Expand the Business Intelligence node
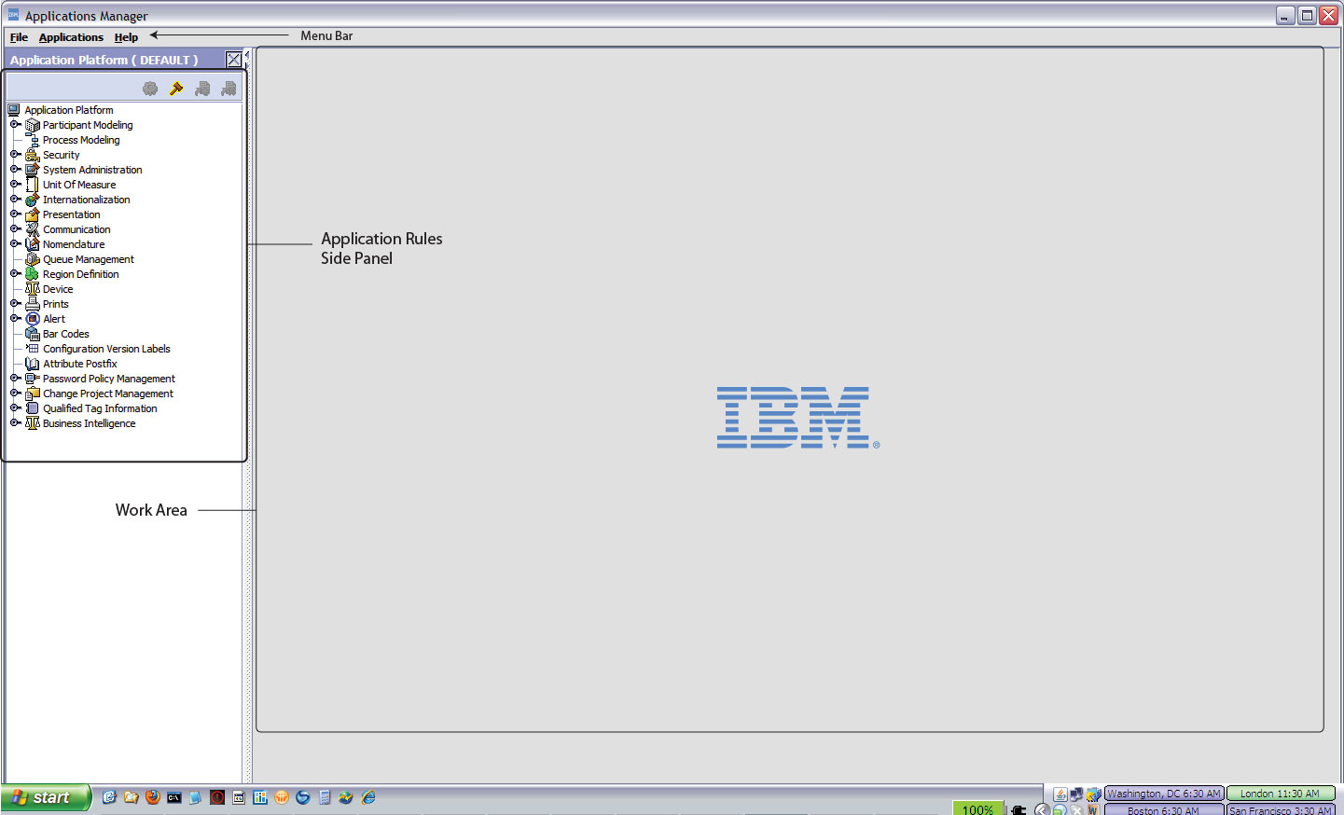This screenshot has height=815, width=1344. coord(15,422)
